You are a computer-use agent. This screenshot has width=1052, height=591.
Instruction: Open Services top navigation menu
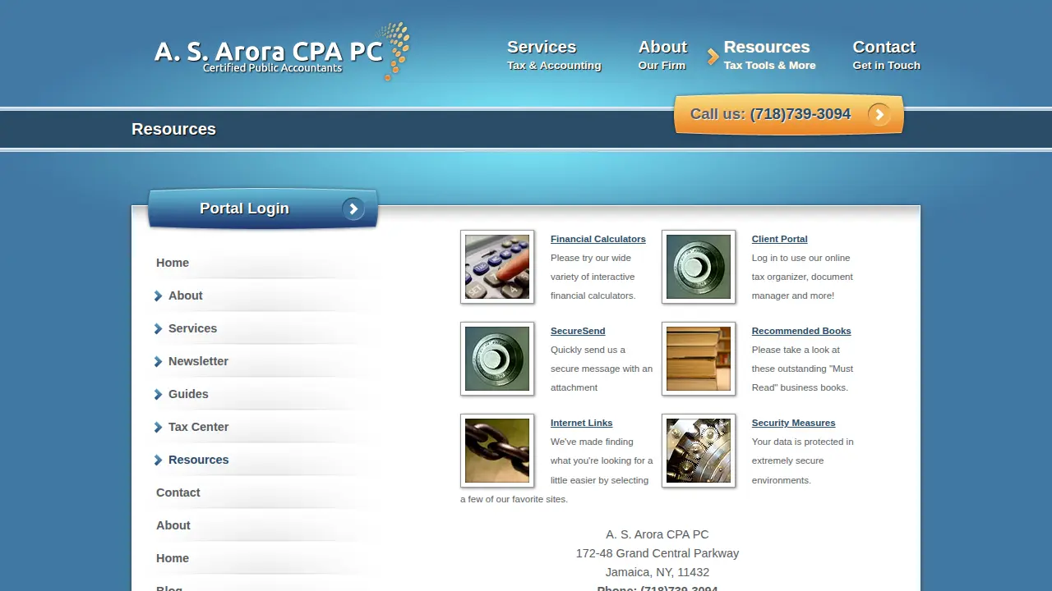554,55
